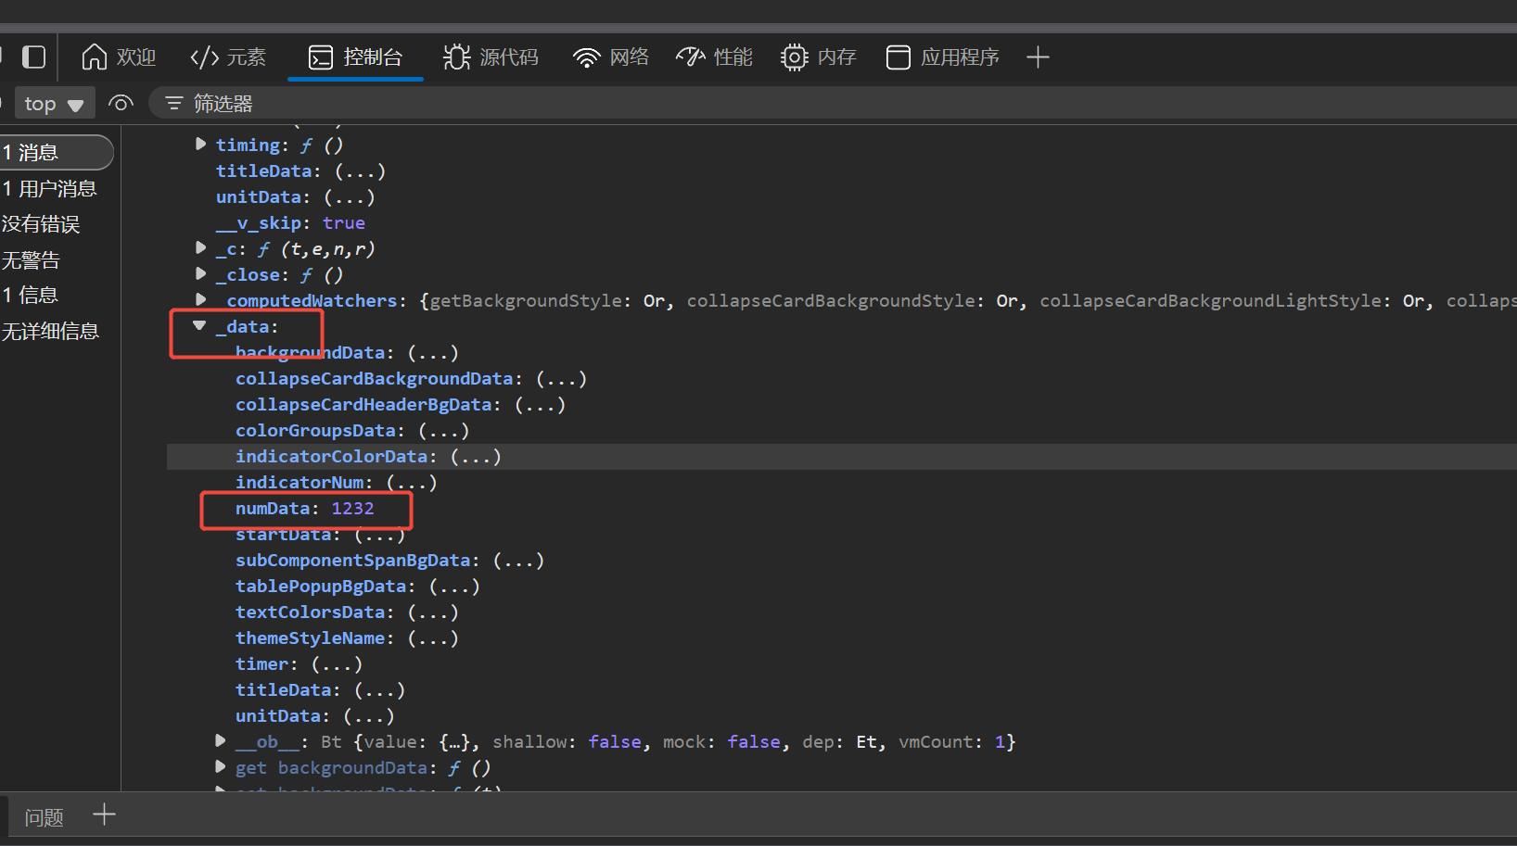Screen dimensions: 1517x846
Task: Toggle live expression eye icon
Action: click(121, 104)
